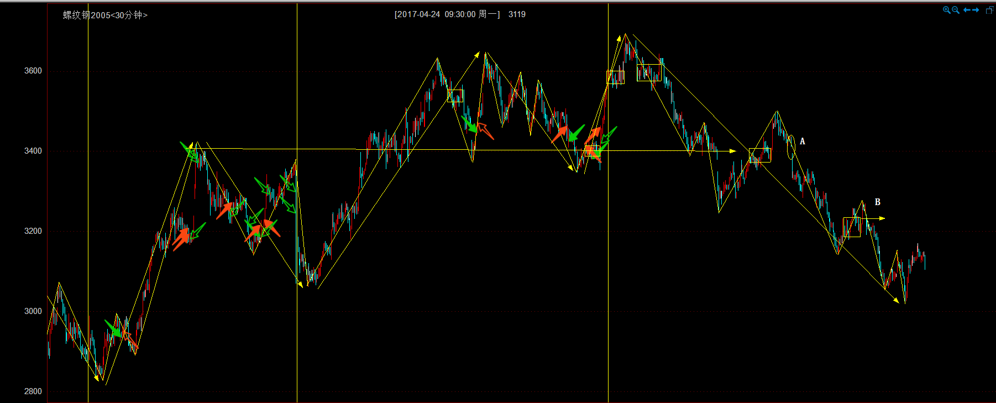This screenshot has height=403, width=996.
Task: Select the 3600 price axis label
Action: (x=33, y=71)
